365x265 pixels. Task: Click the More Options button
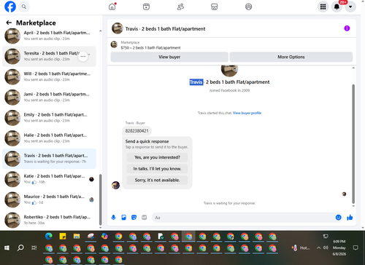(x=291, y=57)
